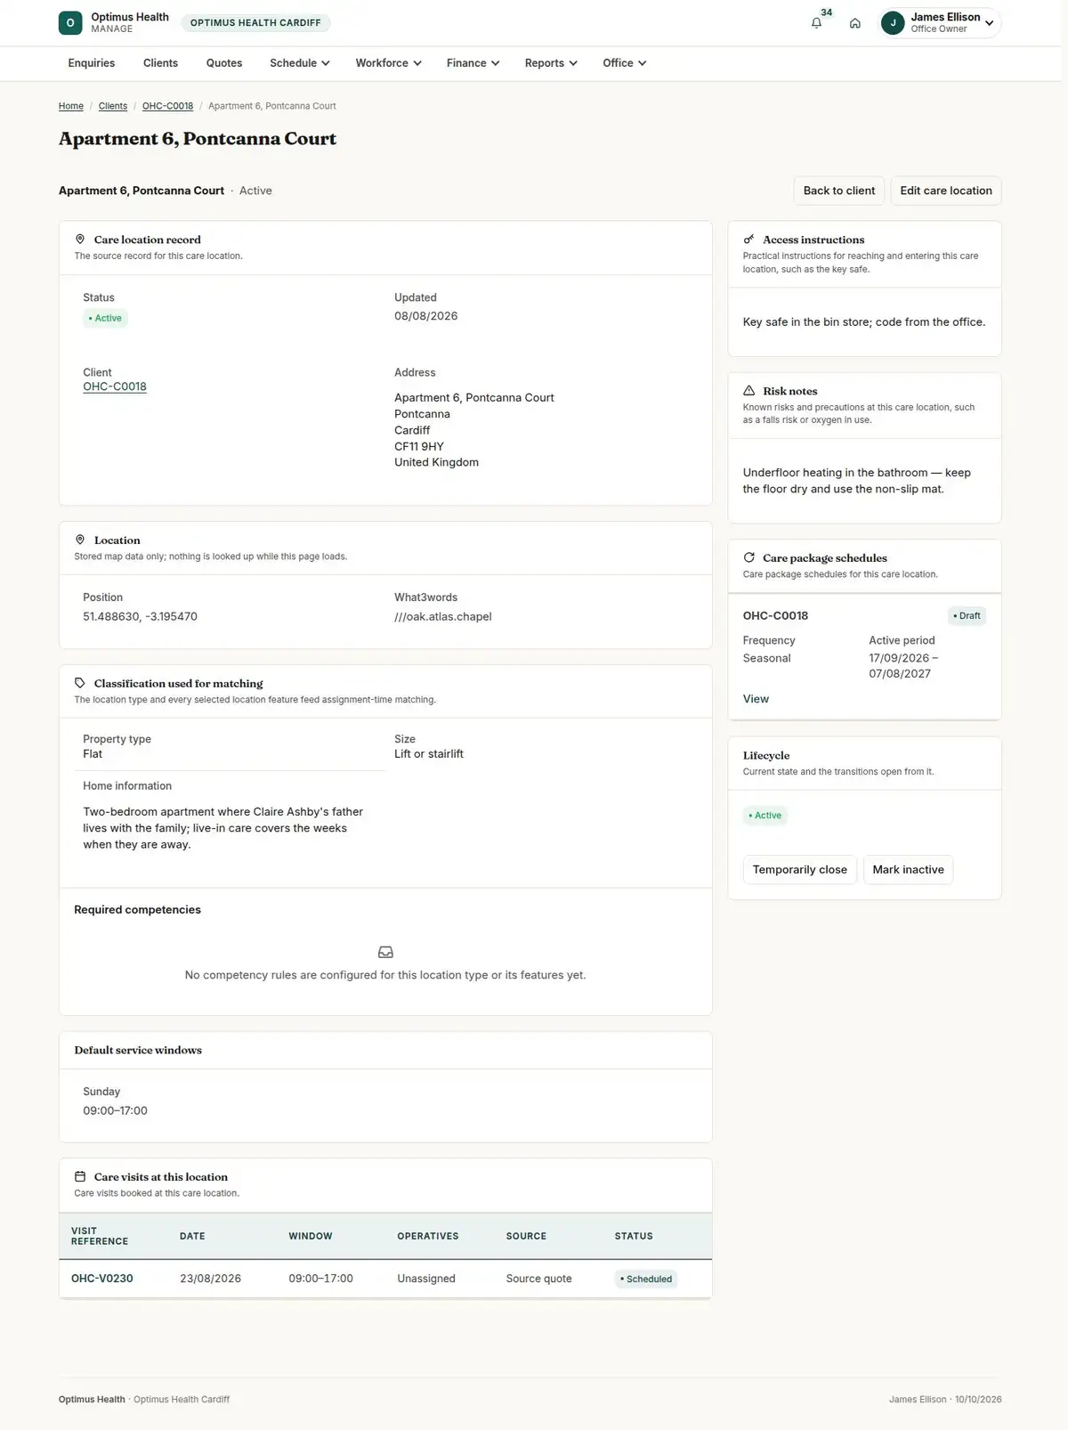Click the Location section pin icon

pyautogui.click(x=80, y=540)
